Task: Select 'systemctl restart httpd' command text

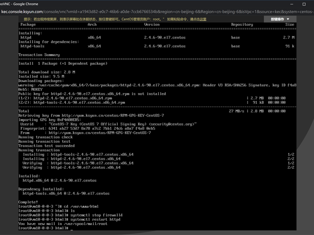Action: click(95, 219)
